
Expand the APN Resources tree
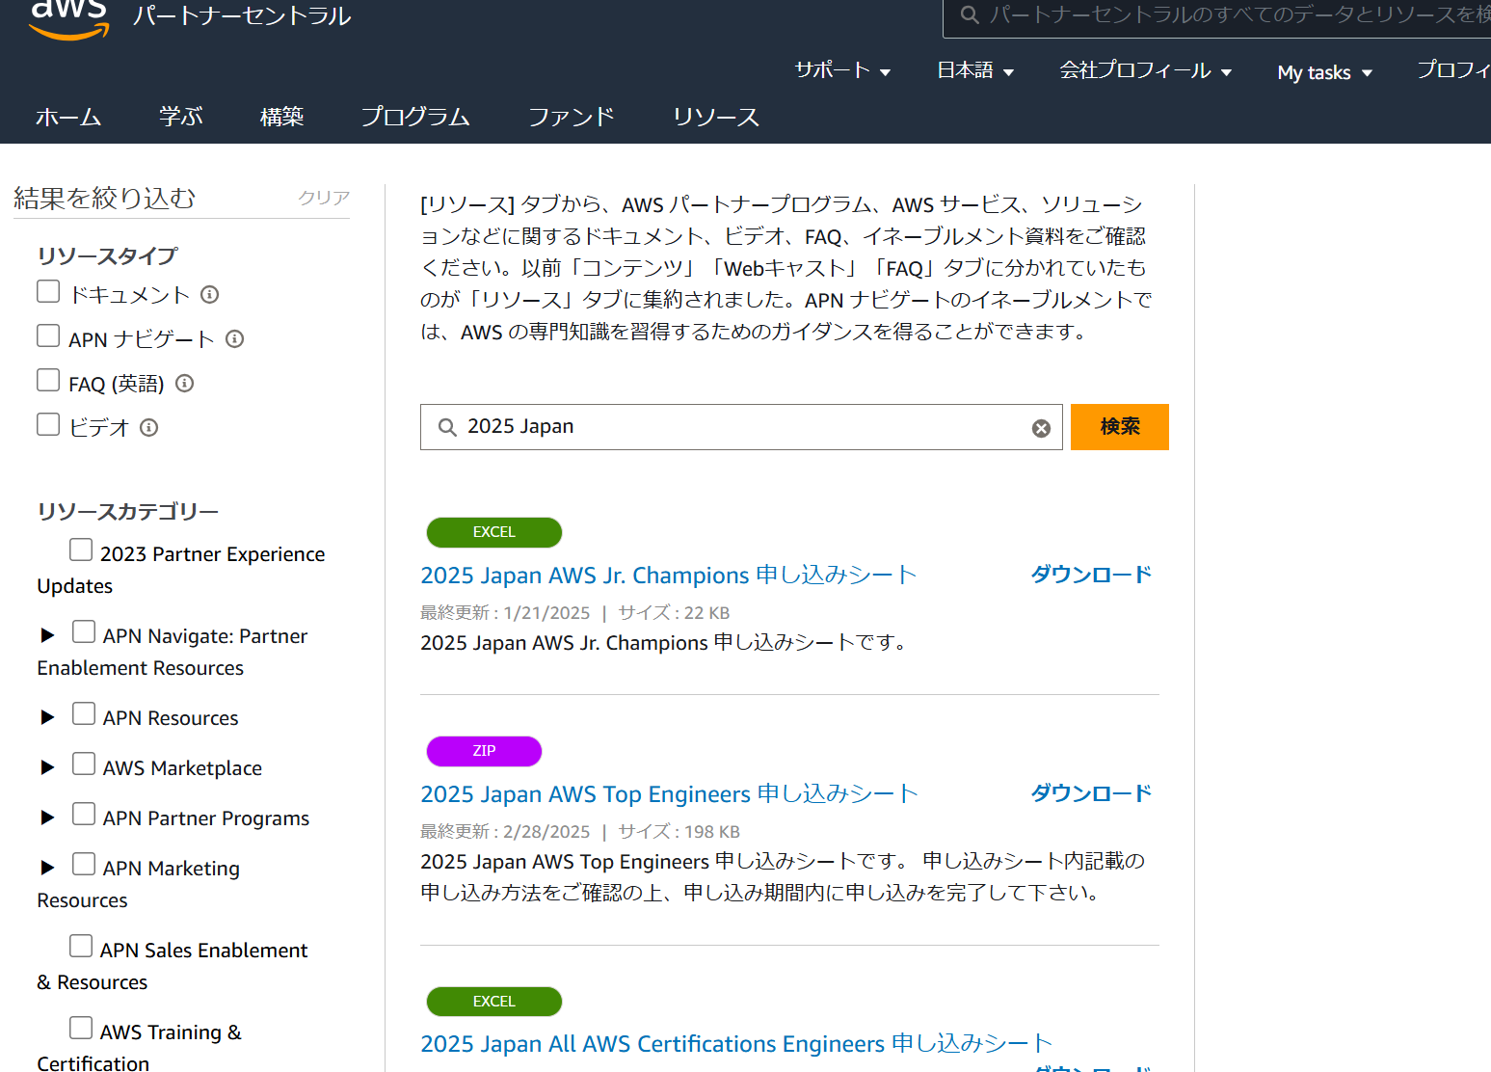(47, 717)
